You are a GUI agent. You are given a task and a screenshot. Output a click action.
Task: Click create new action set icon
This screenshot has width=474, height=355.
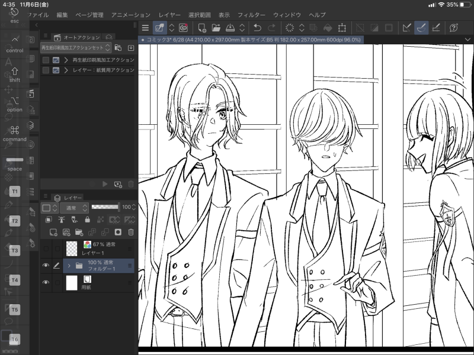coord(118,48)
